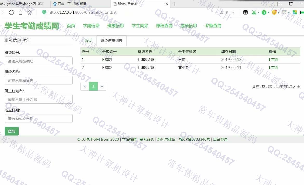Focus the 班级编号 input field
The height and width of the screenshot is (185, 304).
[x=39, y=61]
